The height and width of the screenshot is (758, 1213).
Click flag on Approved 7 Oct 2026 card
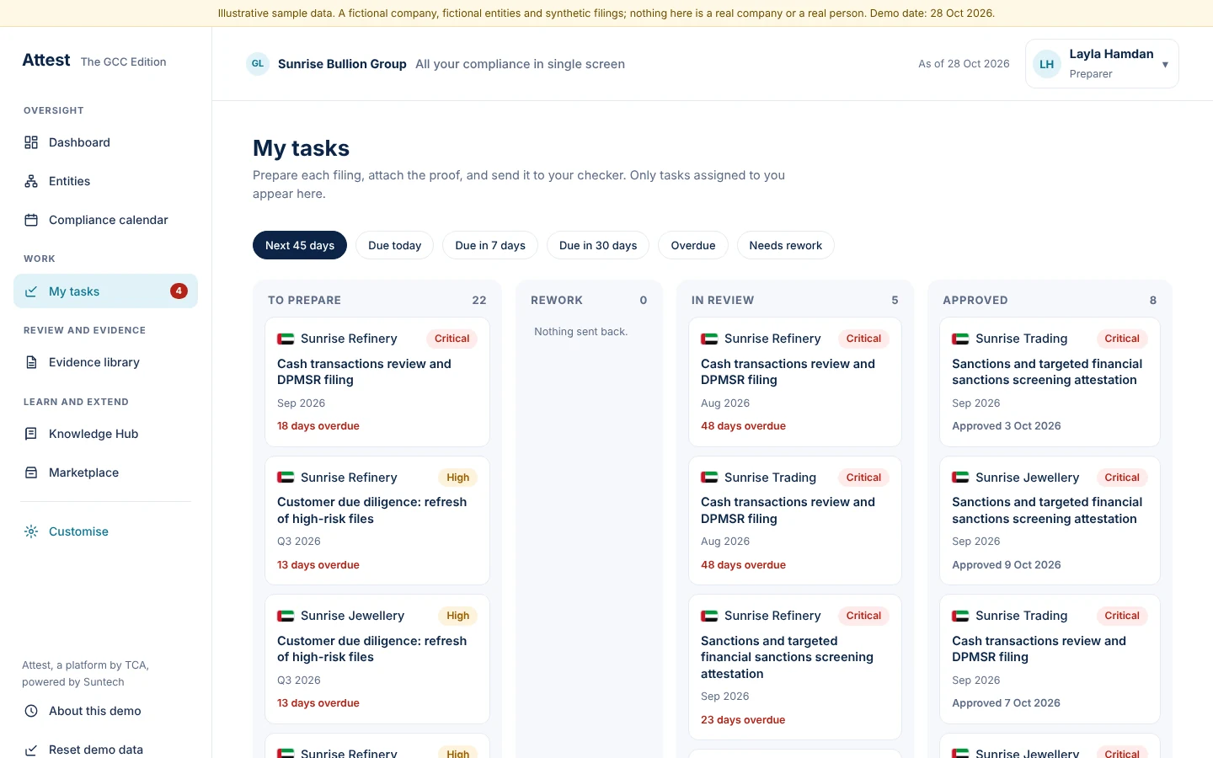point(960,616)
